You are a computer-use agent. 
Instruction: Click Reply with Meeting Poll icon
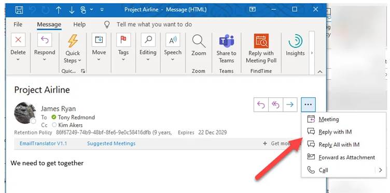261,41
